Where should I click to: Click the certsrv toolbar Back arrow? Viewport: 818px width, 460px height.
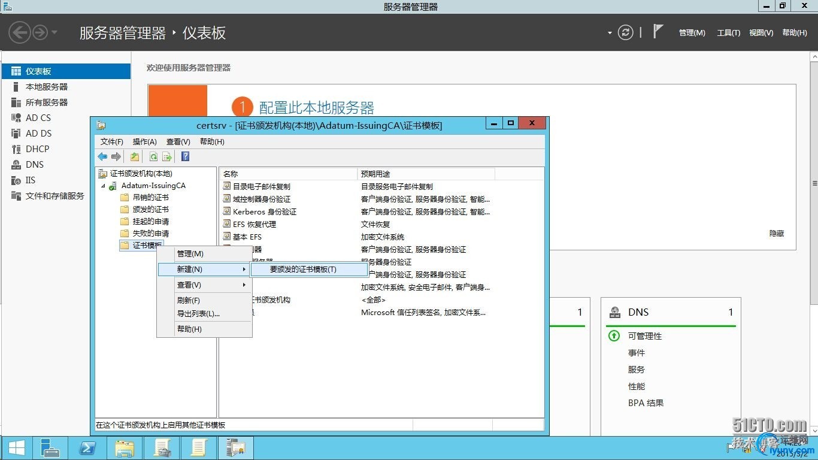pyautogui.click(x=102, y=156)
